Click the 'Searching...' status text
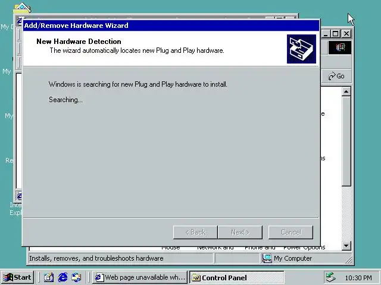The width and height of the screenshot is (381, 285). (x=65, y=100)
